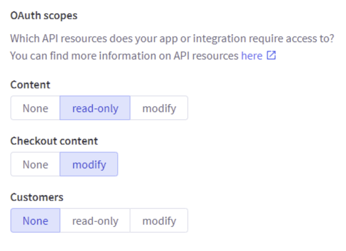Open the external-link icon beside 'here'

271,55
